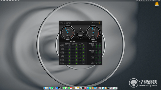
Task: Click the 'How Fast?' heading
Action: (94, 41)
